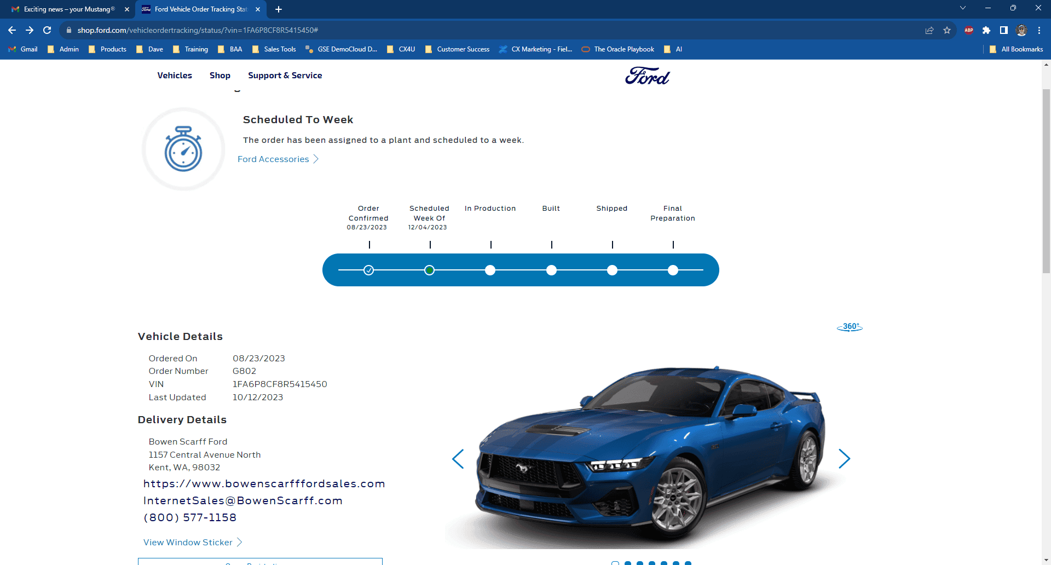The image size is (1051, 565).
Task: Open the tab search dropdown arrow
Action: [x=963, y=8]
